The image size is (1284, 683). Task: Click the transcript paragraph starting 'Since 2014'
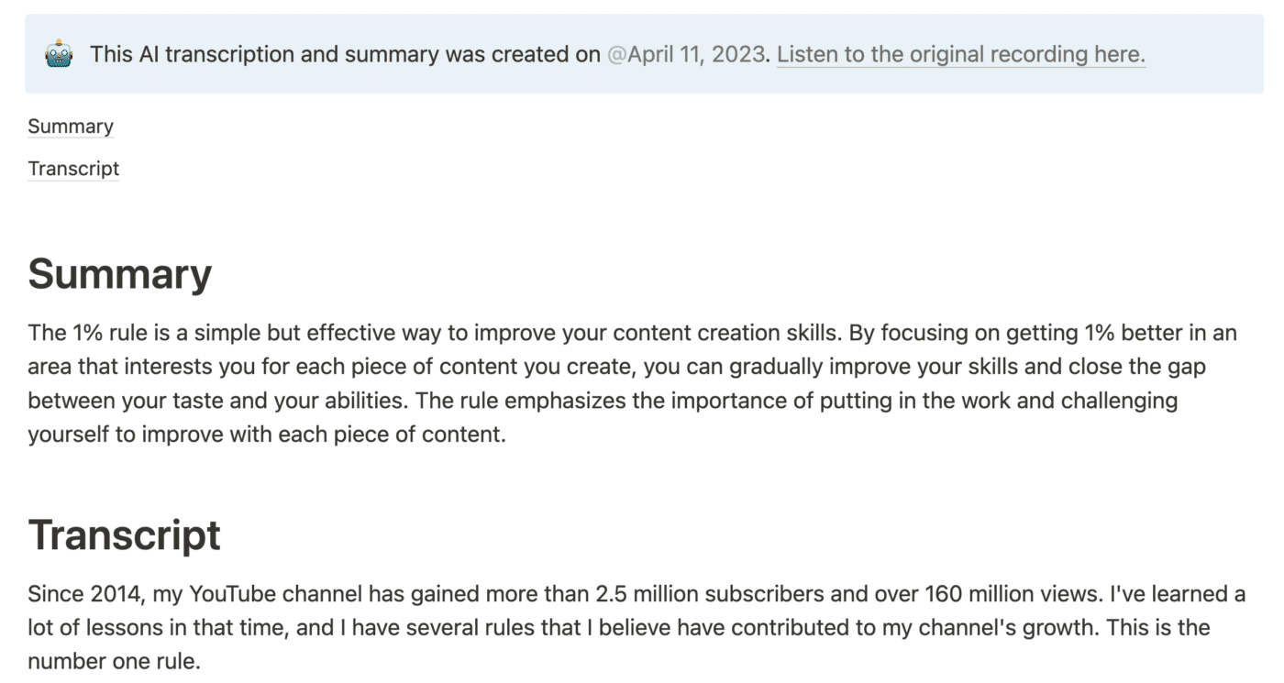click(x=636, y=627)
